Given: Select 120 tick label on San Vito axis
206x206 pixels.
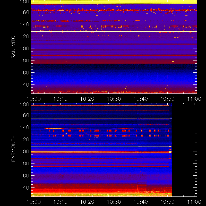Looking at the screenshot, I should pyautogui.click(x=24, y=36).
